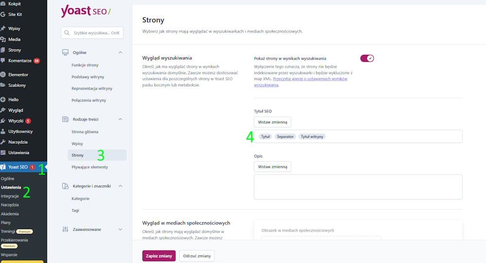Click the Szablony folder icon
The image size is (486, 263).
click(3, 85)
